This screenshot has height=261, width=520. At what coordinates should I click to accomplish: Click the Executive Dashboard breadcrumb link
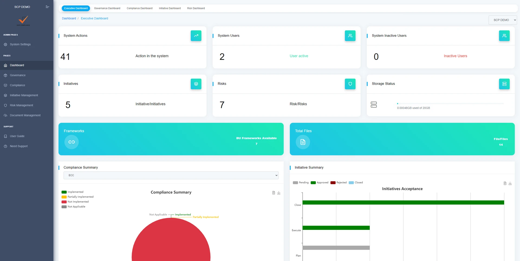tap(94, 18)
